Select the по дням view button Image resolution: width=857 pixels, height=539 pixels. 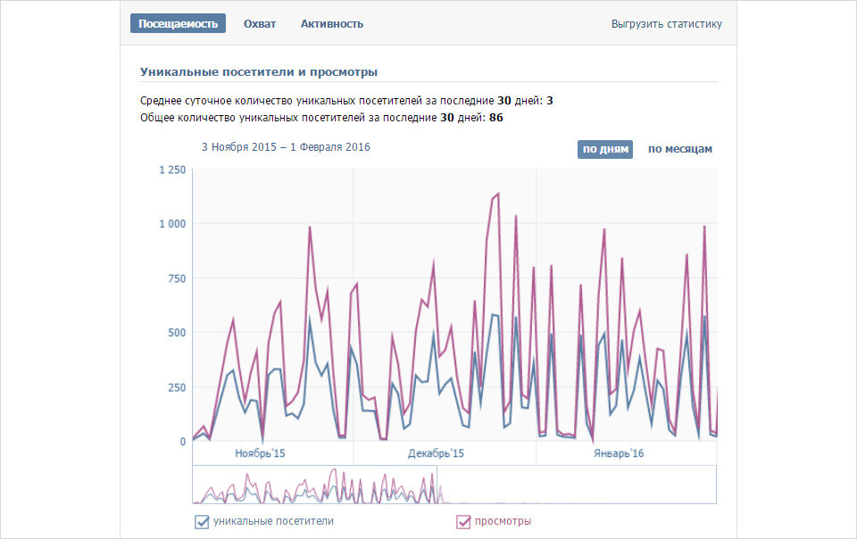(605, 149)
